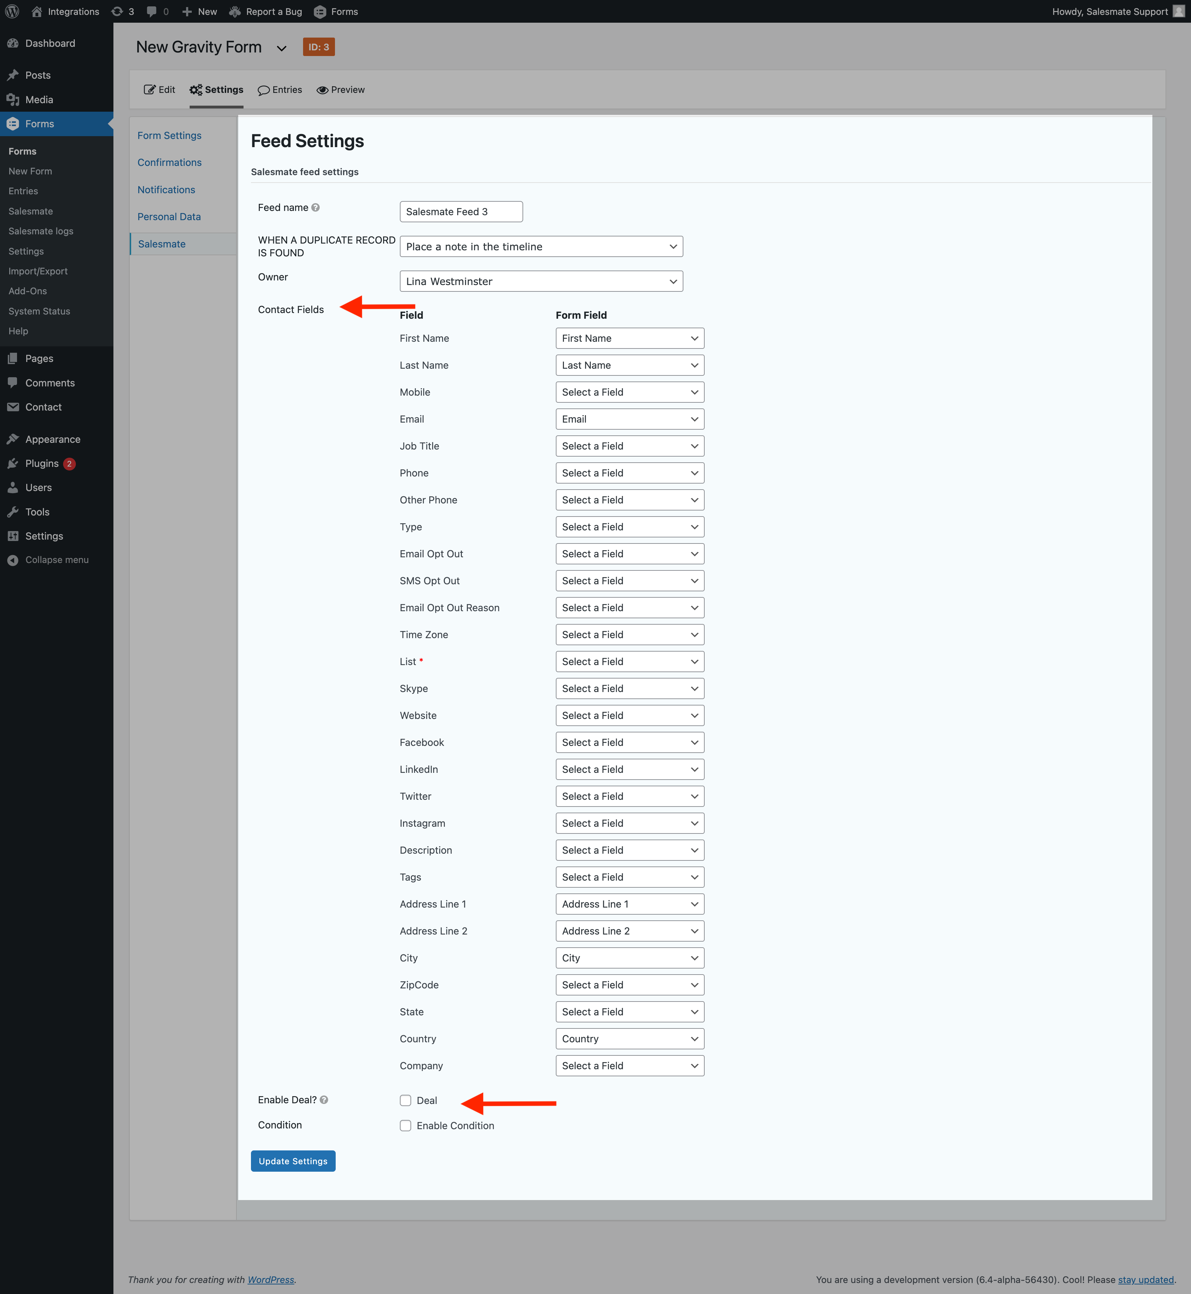Click the Plugins icon in sidebar
The image size is (1191, 1294).
tap(13, 463)
